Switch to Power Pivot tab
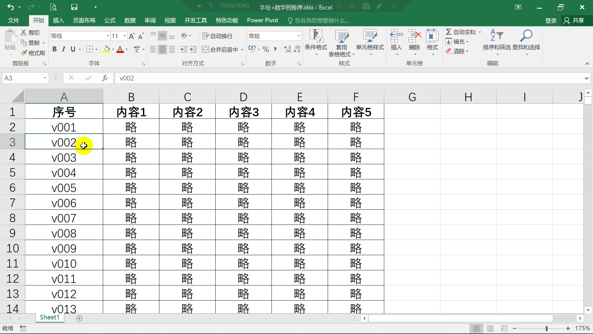This screenshot has width=593, height=334. [263, 20]
